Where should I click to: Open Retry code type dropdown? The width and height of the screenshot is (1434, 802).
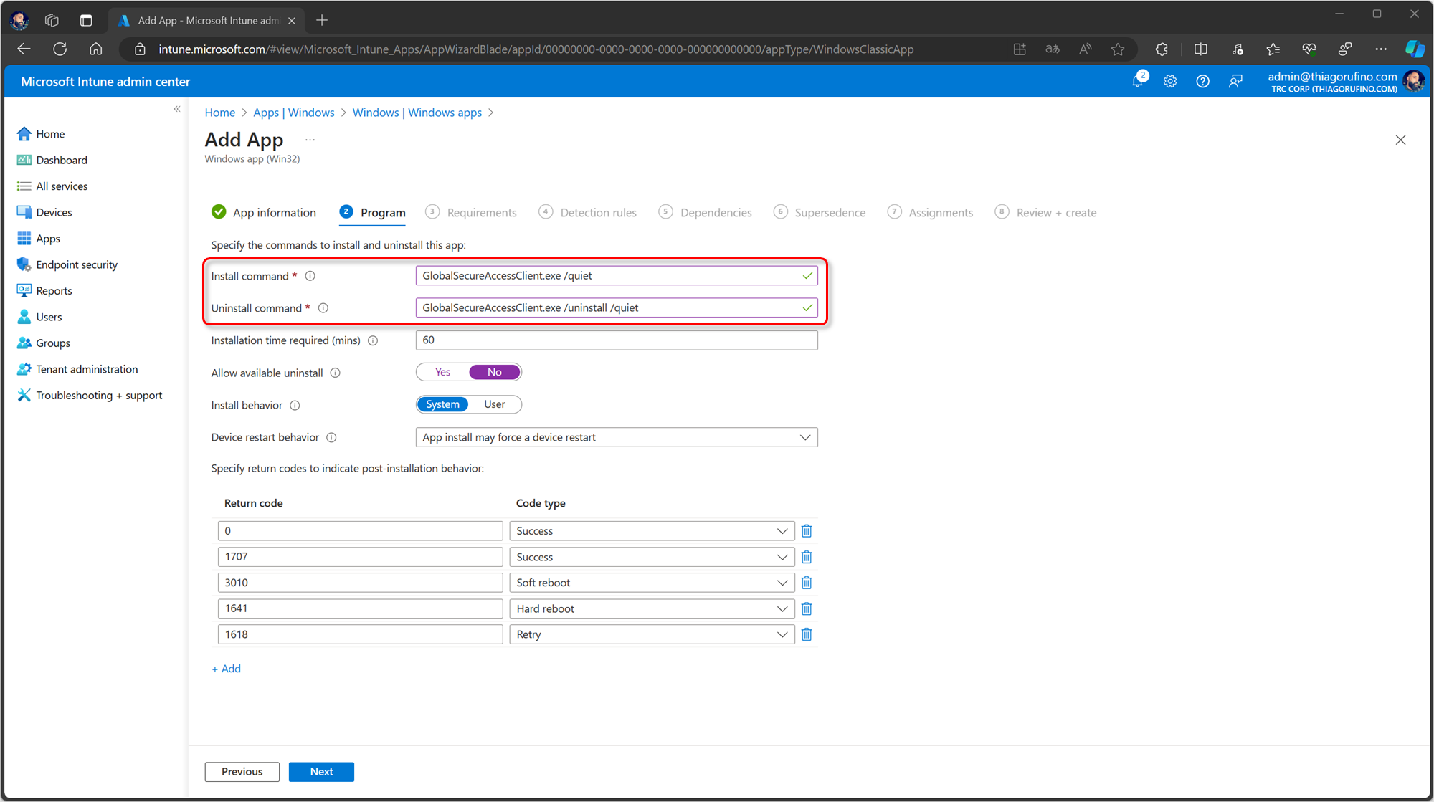pyautogui.click(x=652, y=634)
